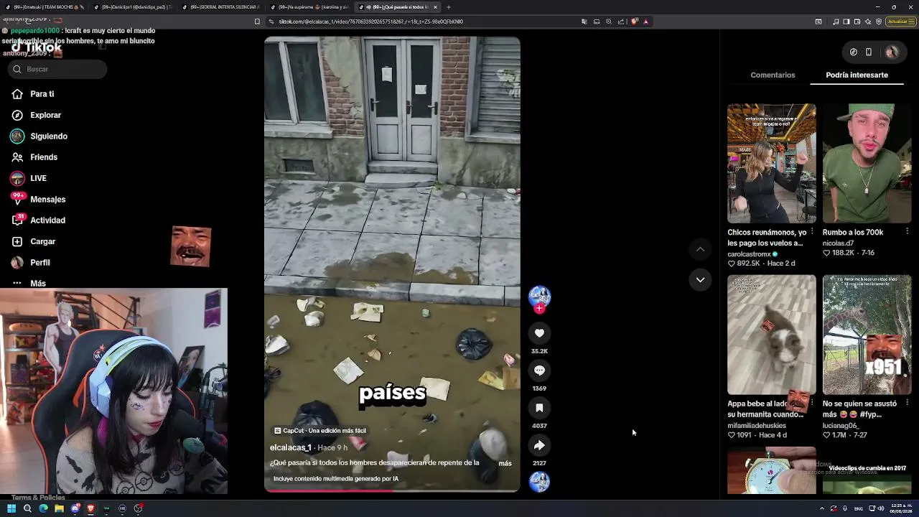Open the Windows Start menu
919x517 pixels.
click(11, 508)
